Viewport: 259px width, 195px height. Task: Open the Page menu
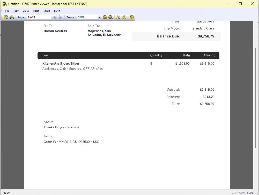point(36,11)
